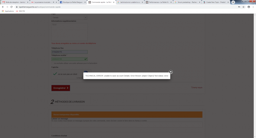This screenshot has height=138, width=256.
Task: Check the Je ne suis pas un robot captcha
Action: coord(55,74)
